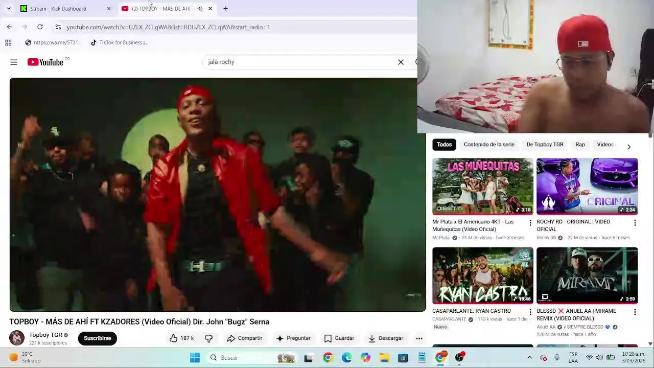Open the Wi-Fi network tray icon

(589, 358)
